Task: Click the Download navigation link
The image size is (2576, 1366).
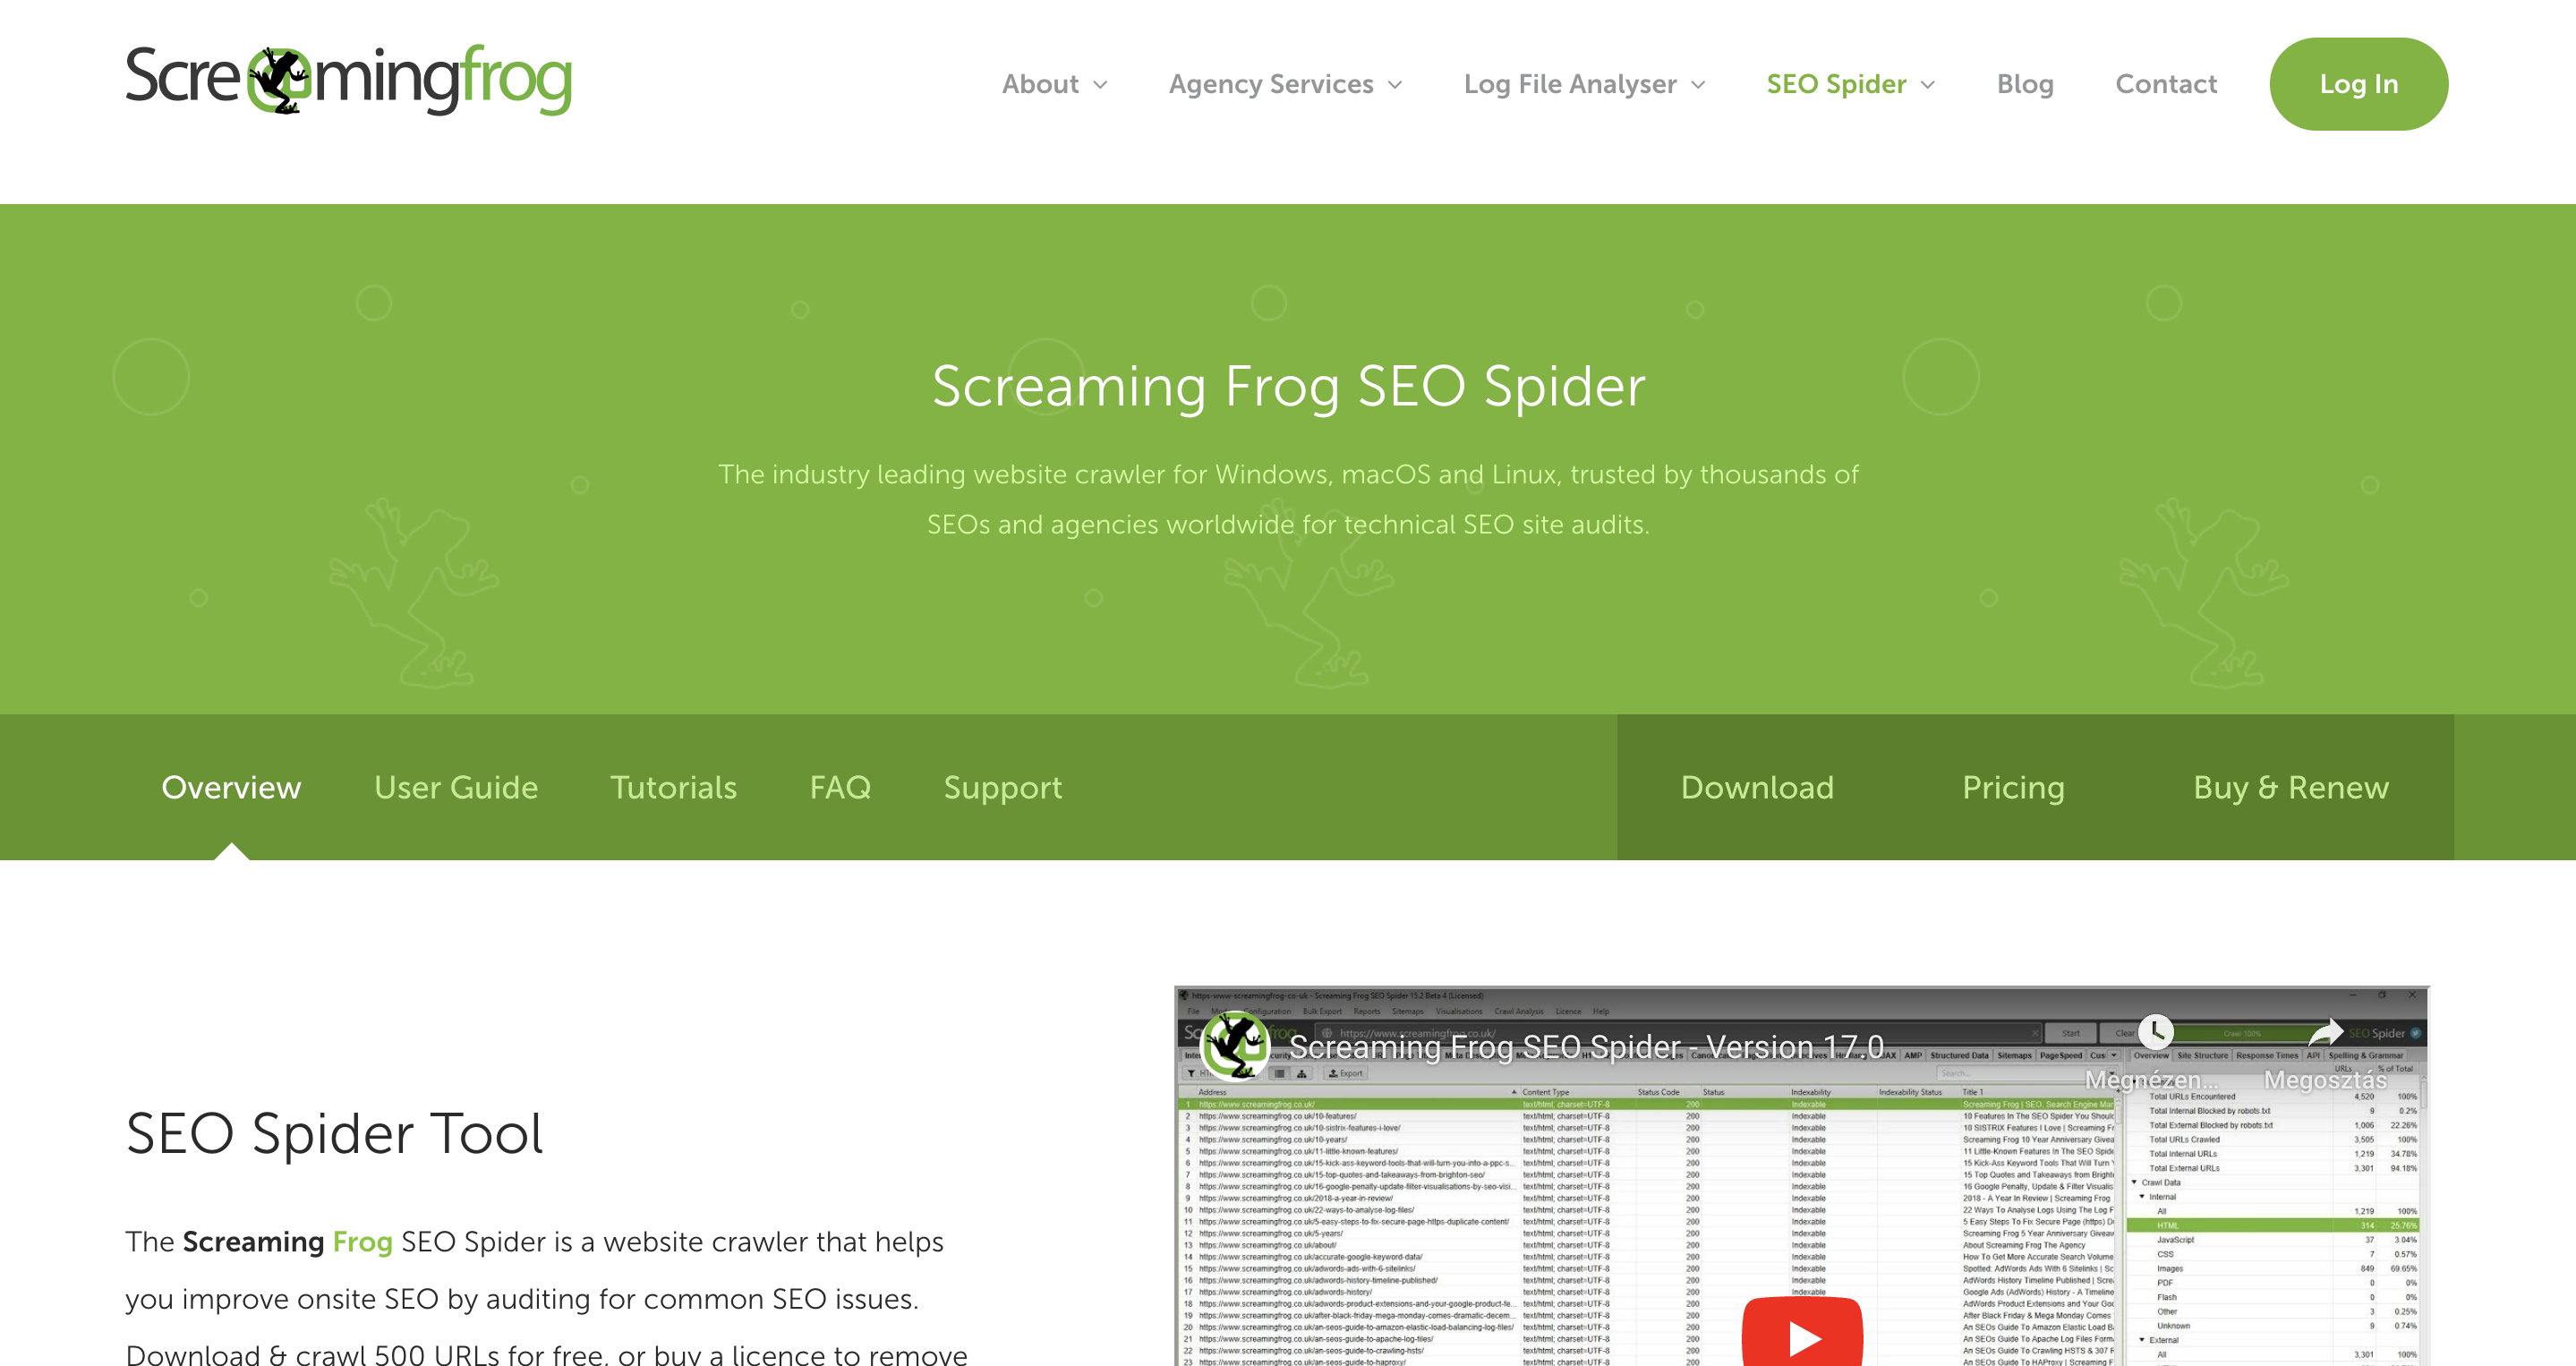Action: pyautogui.click(x=1755, y=787)
